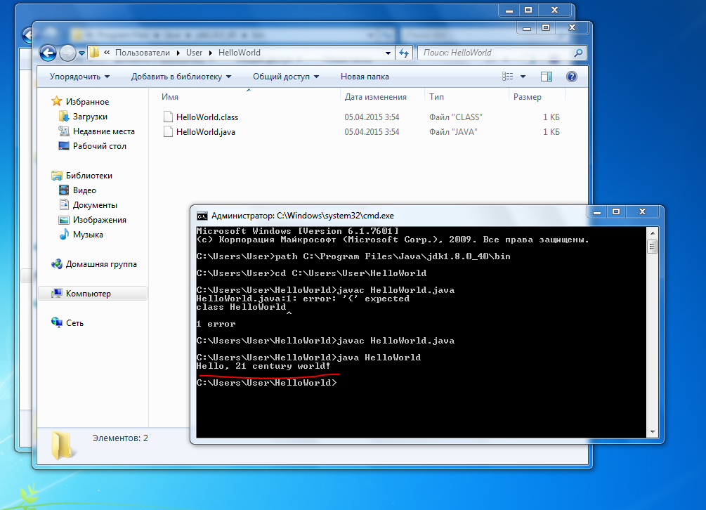The height and width of the screenshot is (510, 706).
Task: Open 'Изображения' library
Action: coord(100,220)
